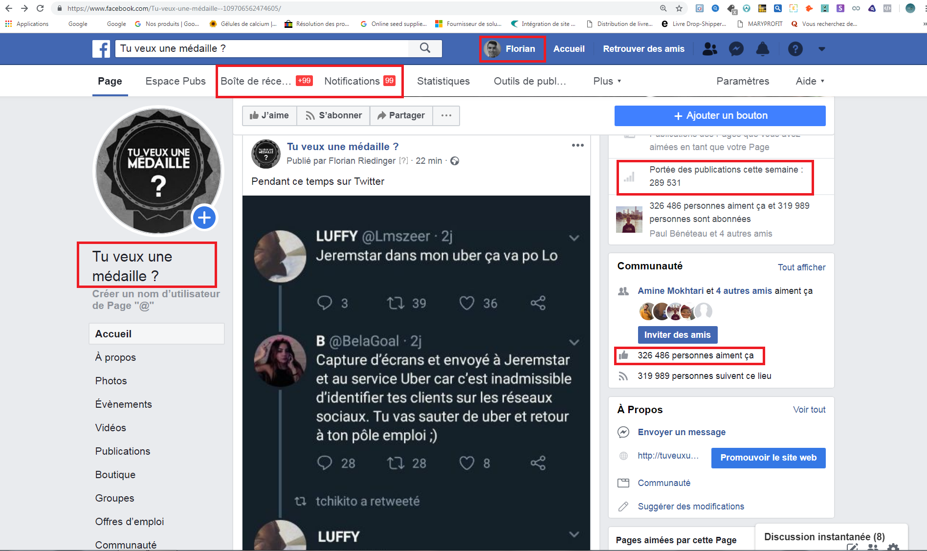The width and height of the screenshot is (927, 551).
Task: Open the Plus dropdown menu
Action: coord(607,81)
